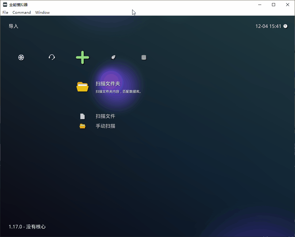Open the Window menu
Screen dimensions: 295x237
[x=43, y=13]
